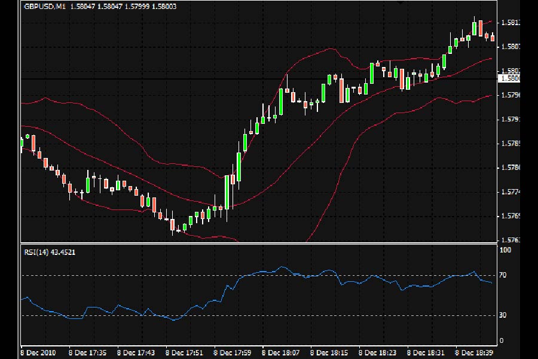
Task: Click the 1.5791 price axis label
Action: coord(511,119)
